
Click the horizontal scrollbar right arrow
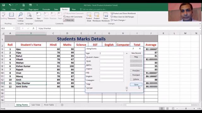[x=198, y=105]
